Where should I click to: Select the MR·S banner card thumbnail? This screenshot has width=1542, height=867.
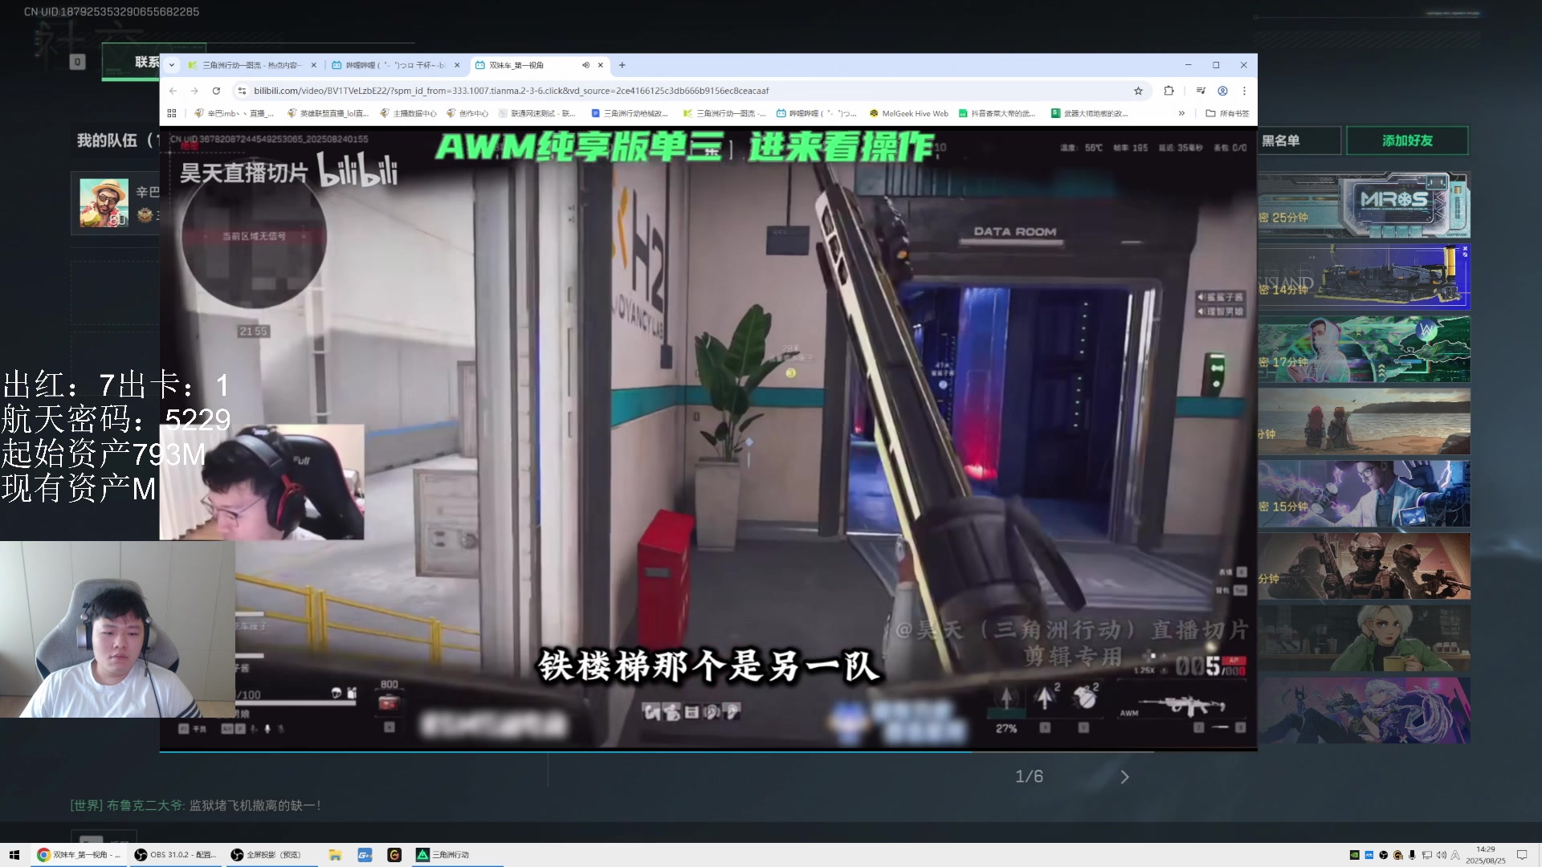coord(1364,205)
